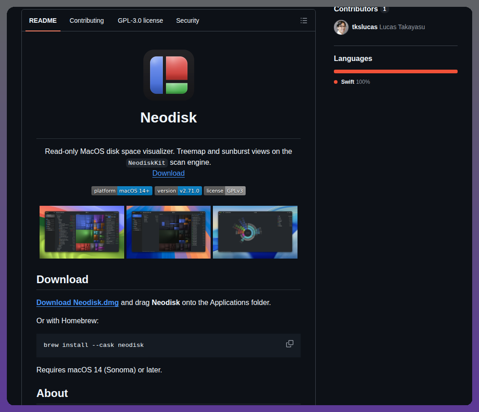Click 'Requires macOS 14 (Sonoma) or later' text
The width and height of the screenshot is (479, 412).
tap(99, 370)
